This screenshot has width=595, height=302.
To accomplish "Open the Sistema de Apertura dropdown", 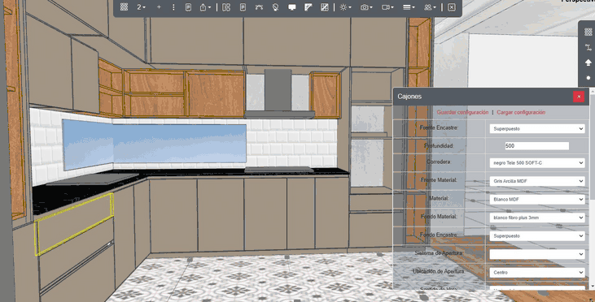I will 537,254.
